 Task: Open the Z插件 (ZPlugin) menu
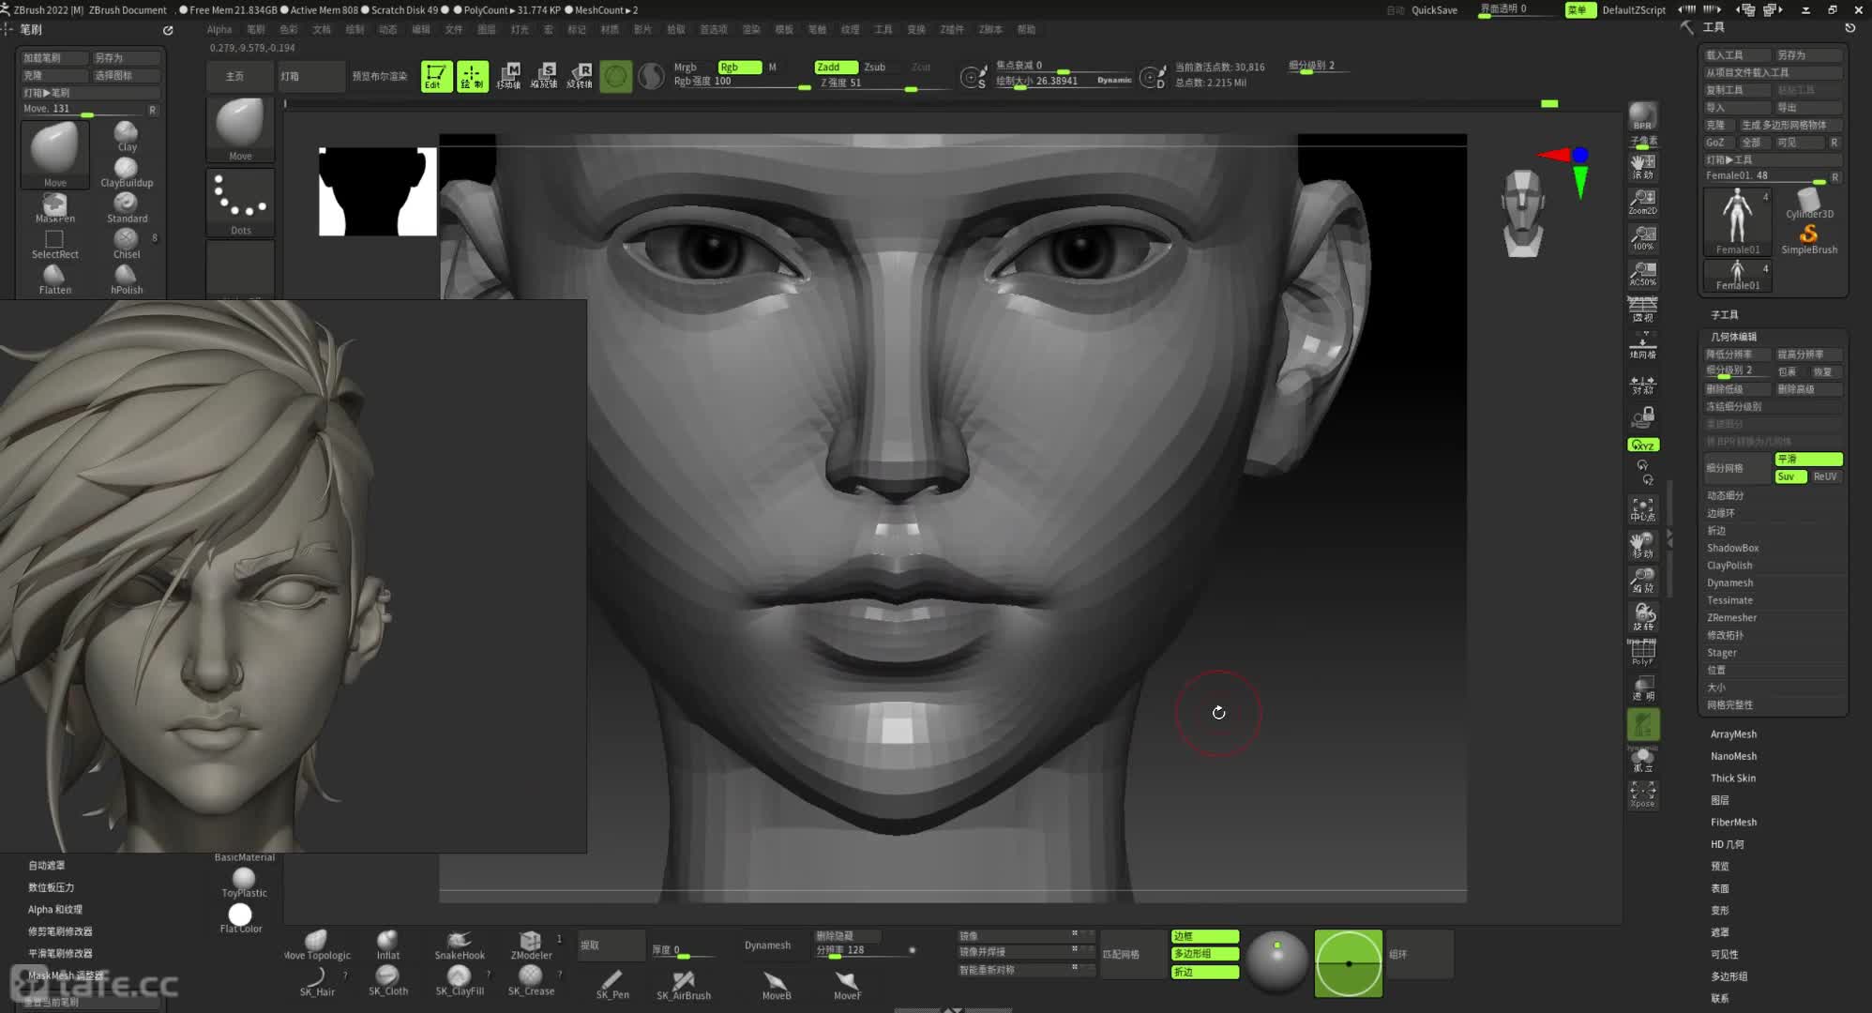tap(952, 29)
